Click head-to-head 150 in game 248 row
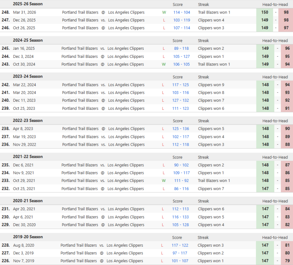 pyautogui.click(x=264, y=12)
